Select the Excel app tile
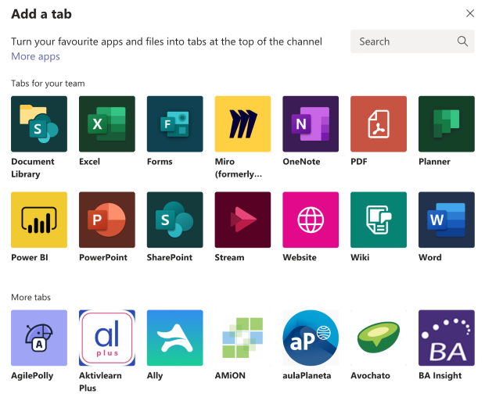This screenshot has height=397, width=485. (107, 124)
